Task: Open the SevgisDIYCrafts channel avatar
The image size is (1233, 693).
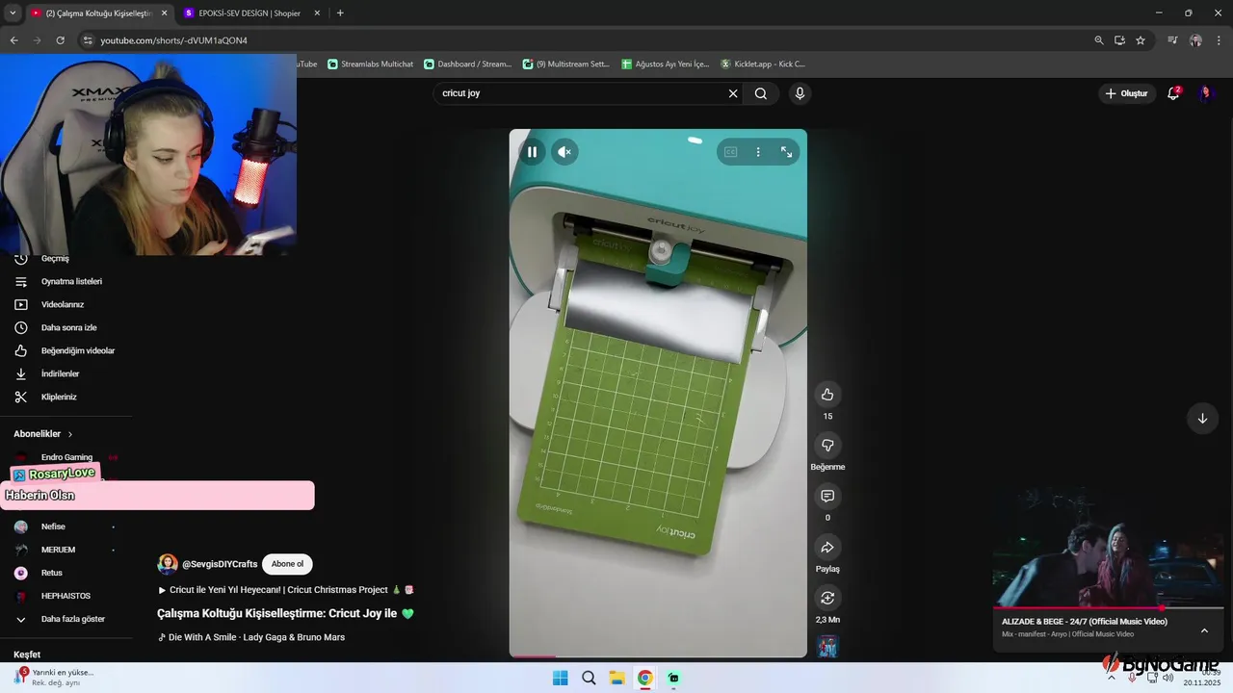Action: pyautogui.click(x=168, y=564)
